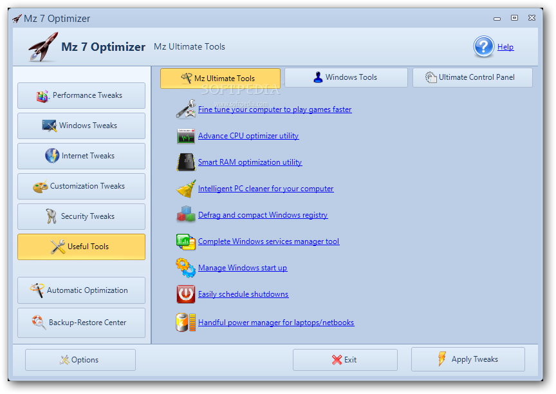Open Performance Tweaks section
556x394 pixels.
(x=81, y=95)
